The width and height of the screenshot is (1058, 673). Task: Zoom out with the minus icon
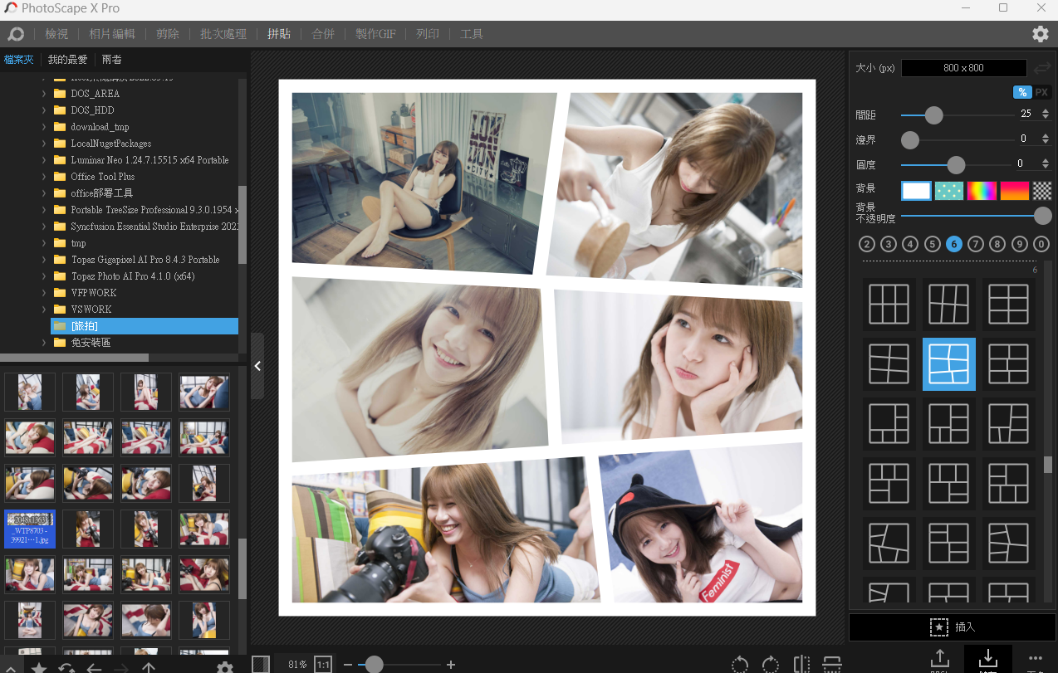pyautogui.click(x=348, y=665)
